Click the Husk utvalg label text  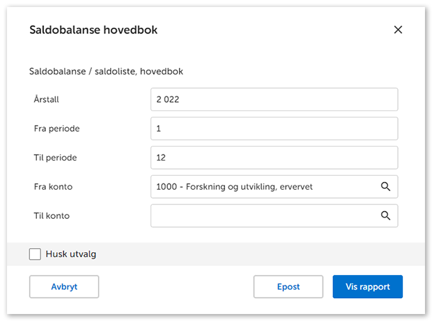click(x=70, y=254)
